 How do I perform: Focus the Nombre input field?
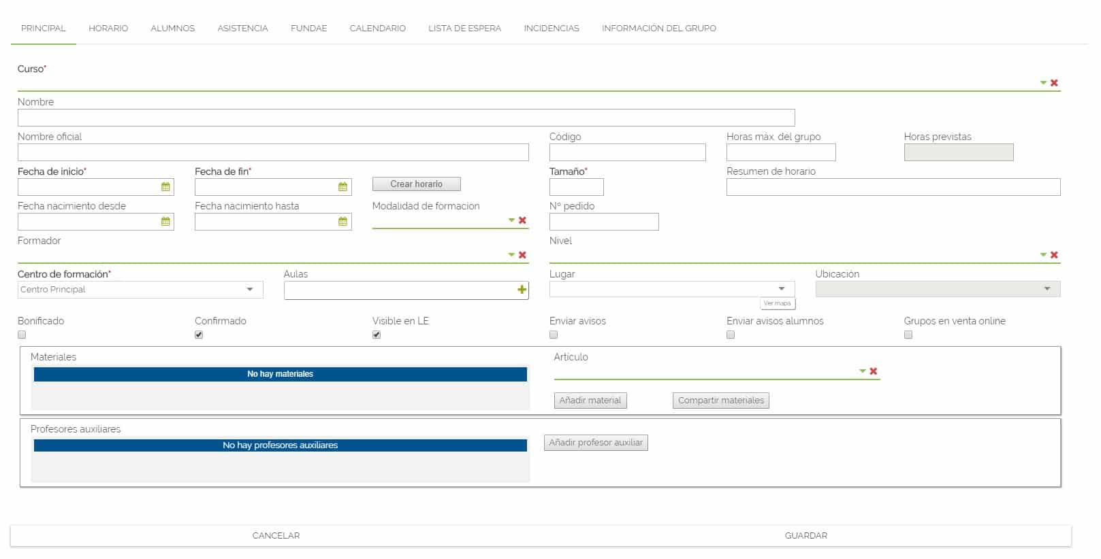tap(406, 118)
